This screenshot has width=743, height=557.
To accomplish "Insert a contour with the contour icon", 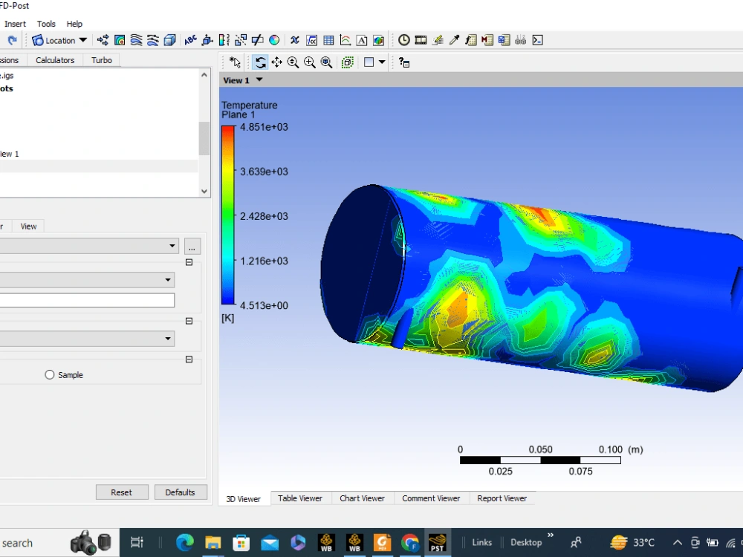I will click(119, 40).
